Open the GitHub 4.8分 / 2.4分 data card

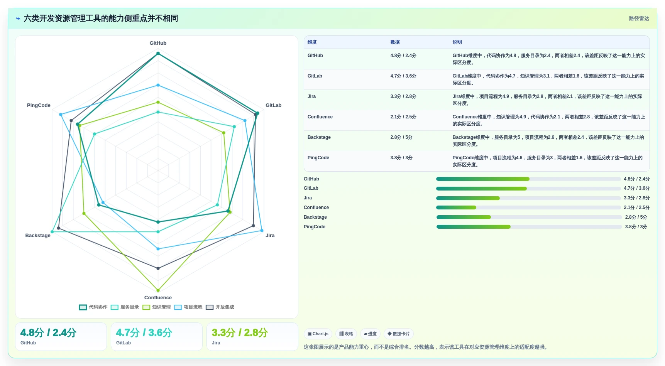[61, 337]
